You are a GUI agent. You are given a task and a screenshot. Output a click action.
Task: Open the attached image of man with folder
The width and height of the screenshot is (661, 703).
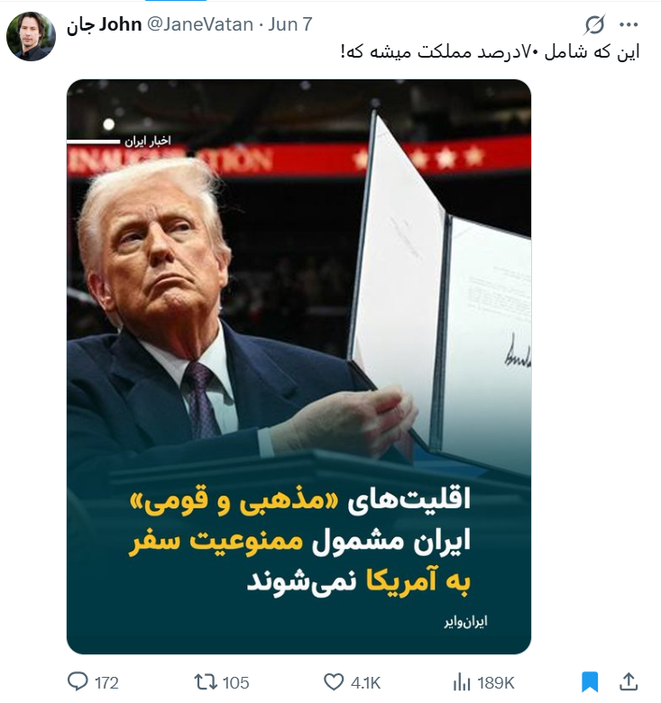pos(298,366)
